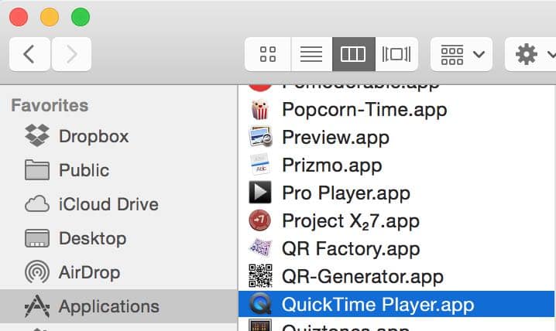The height and width of the screenshot is (331, 556).
Task: Switch to Cover Flow view
Action: pyautogui.click(x=396, y=54)
